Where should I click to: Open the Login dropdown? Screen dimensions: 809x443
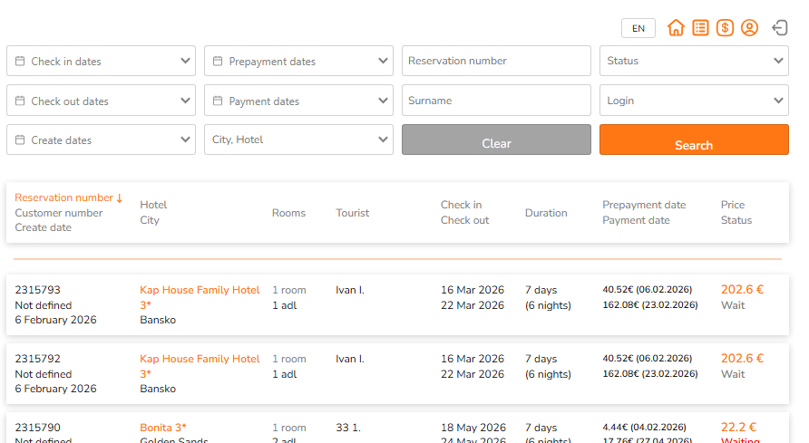tap(694, 101)
